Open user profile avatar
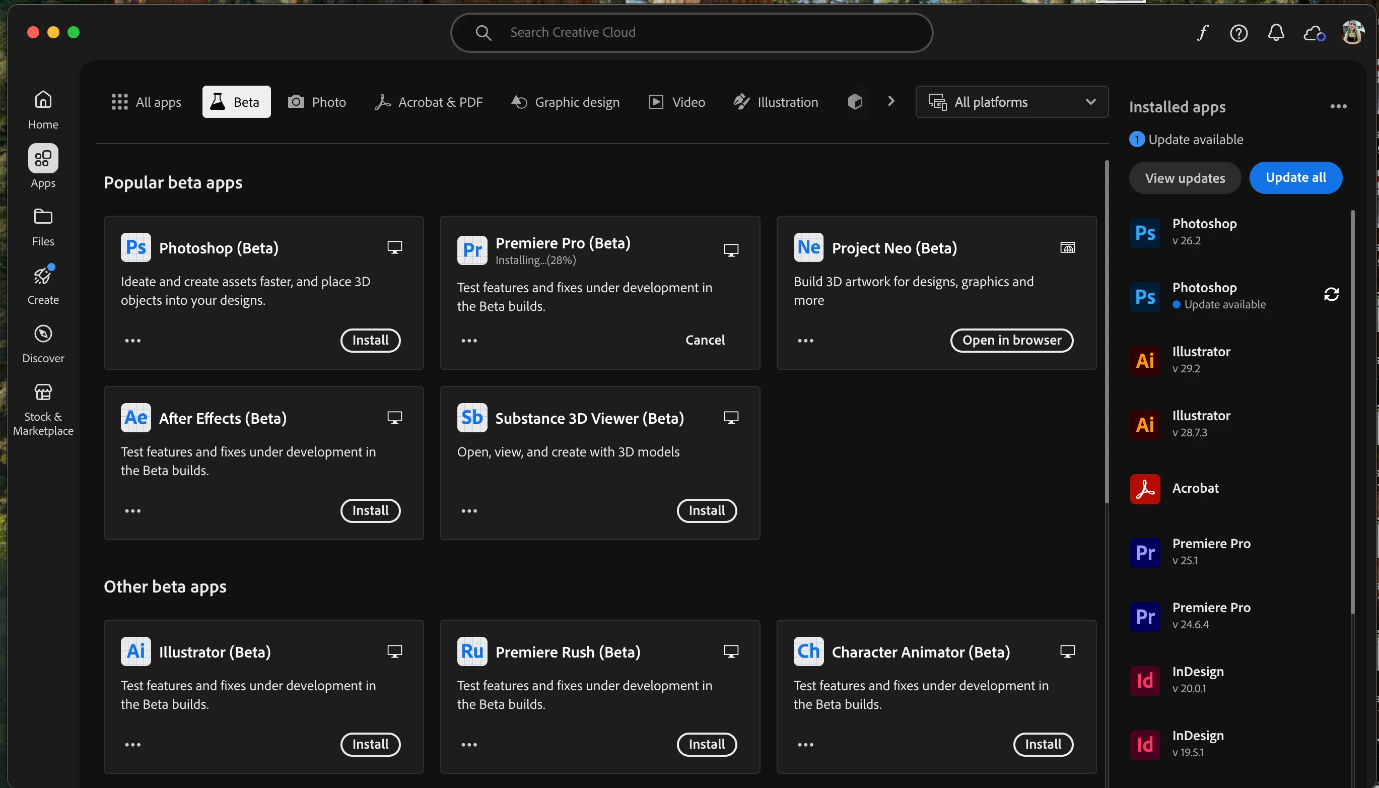1379x788 pixels. [1352, 32]
